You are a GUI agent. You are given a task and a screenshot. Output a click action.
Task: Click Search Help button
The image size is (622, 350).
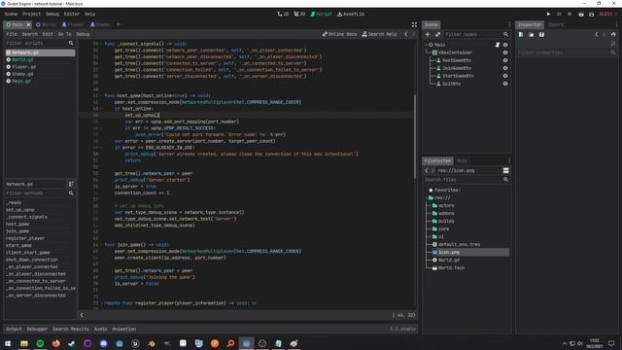380,35
